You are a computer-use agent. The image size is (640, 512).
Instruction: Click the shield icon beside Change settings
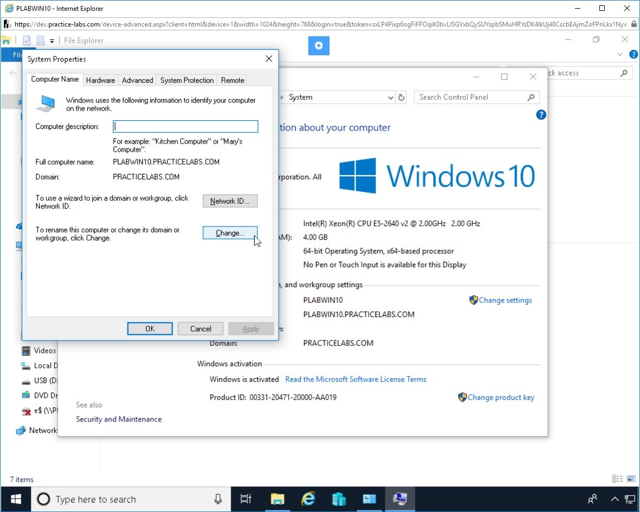[x=473, y=300]
